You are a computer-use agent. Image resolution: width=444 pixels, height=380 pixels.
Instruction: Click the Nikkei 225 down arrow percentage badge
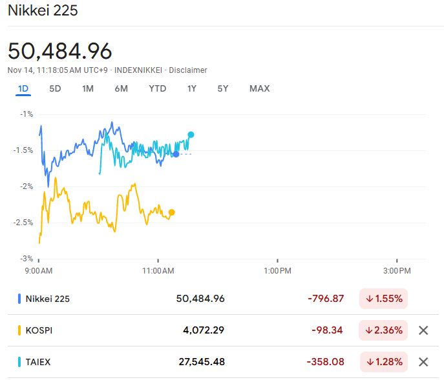point(384,299)
